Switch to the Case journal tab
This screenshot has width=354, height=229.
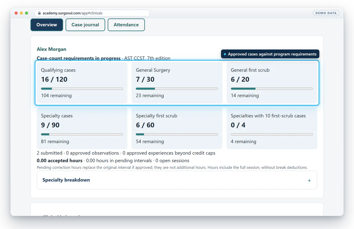(x=85, y=25)
